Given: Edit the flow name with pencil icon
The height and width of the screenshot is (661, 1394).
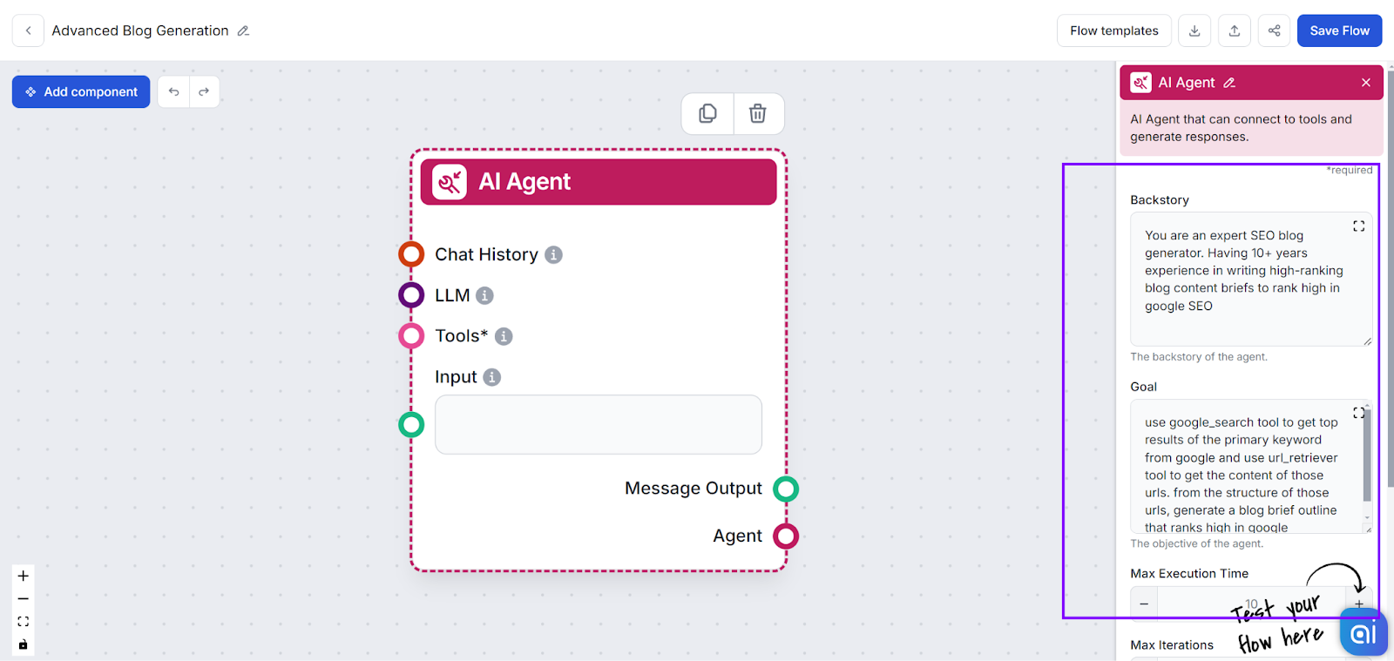Looking at the screenshot, I should [x=244, y=30].
